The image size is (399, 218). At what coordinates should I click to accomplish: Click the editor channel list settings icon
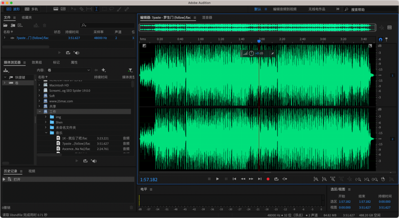[389, 28]
